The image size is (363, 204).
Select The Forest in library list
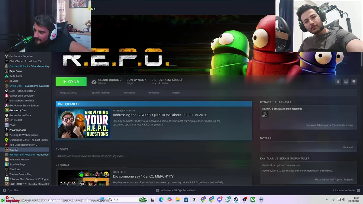pos(15,169)
